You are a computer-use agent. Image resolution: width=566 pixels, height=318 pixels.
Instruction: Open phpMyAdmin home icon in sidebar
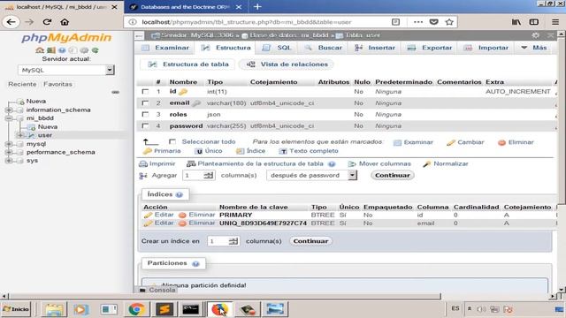(39, 50)
